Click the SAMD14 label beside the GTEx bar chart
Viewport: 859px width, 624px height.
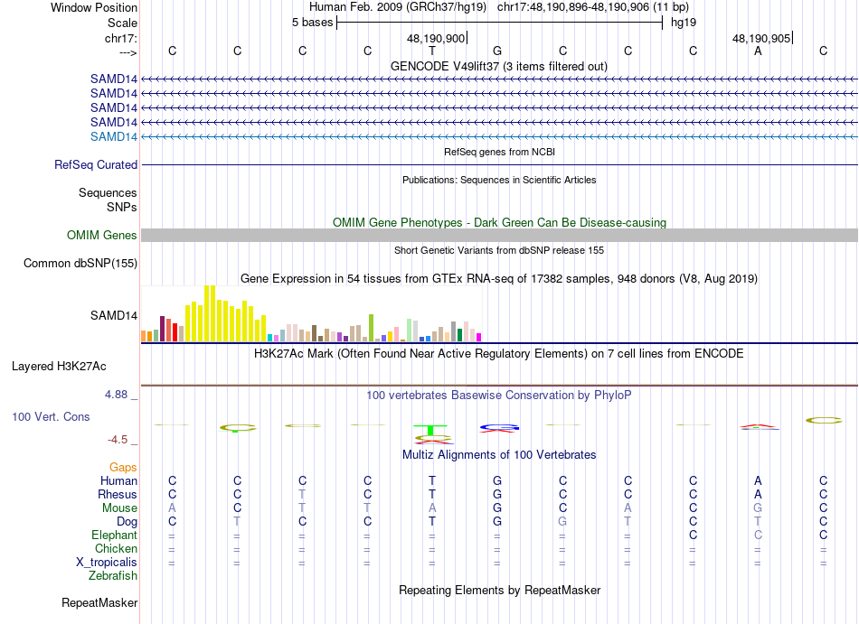click(114, 315)
